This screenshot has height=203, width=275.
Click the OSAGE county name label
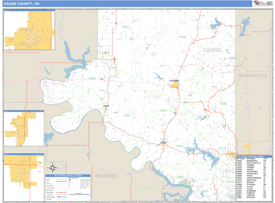(x=212, y=50)
